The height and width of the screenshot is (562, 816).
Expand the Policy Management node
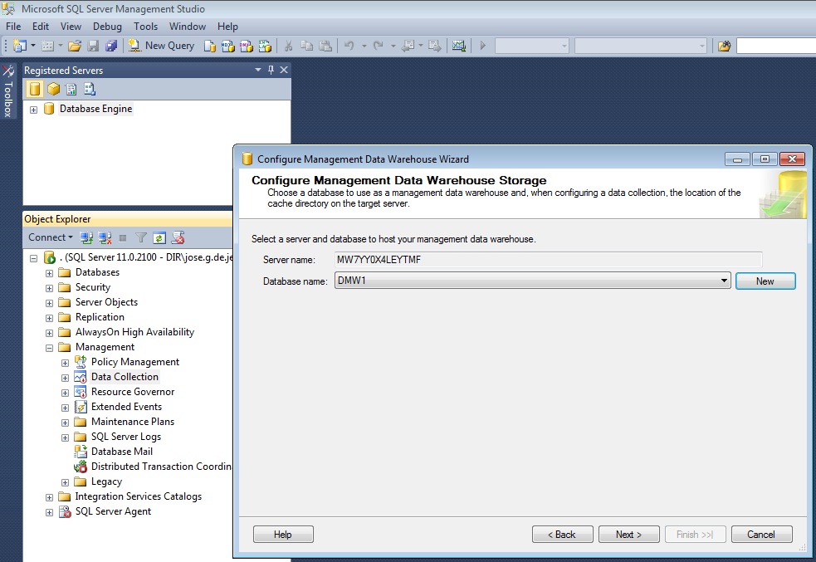65,364
